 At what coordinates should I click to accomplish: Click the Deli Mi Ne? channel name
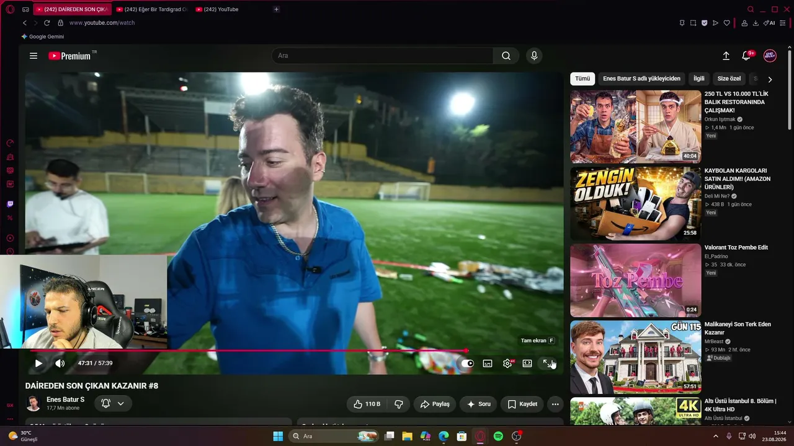click(x=716, y=196)
